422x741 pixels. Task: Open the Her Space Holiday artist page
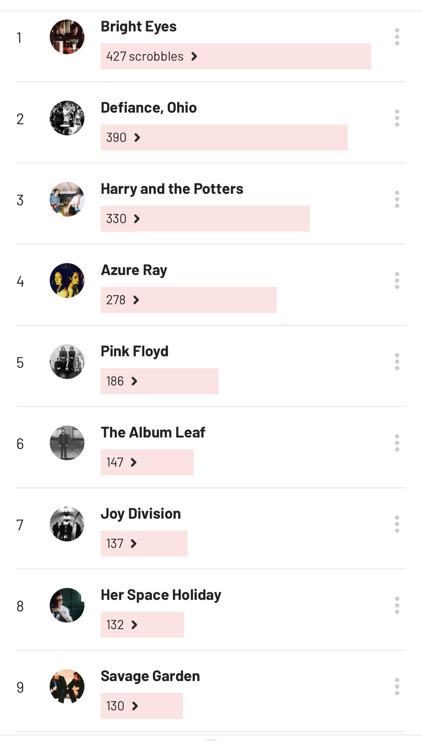click(x=161, y=595)
